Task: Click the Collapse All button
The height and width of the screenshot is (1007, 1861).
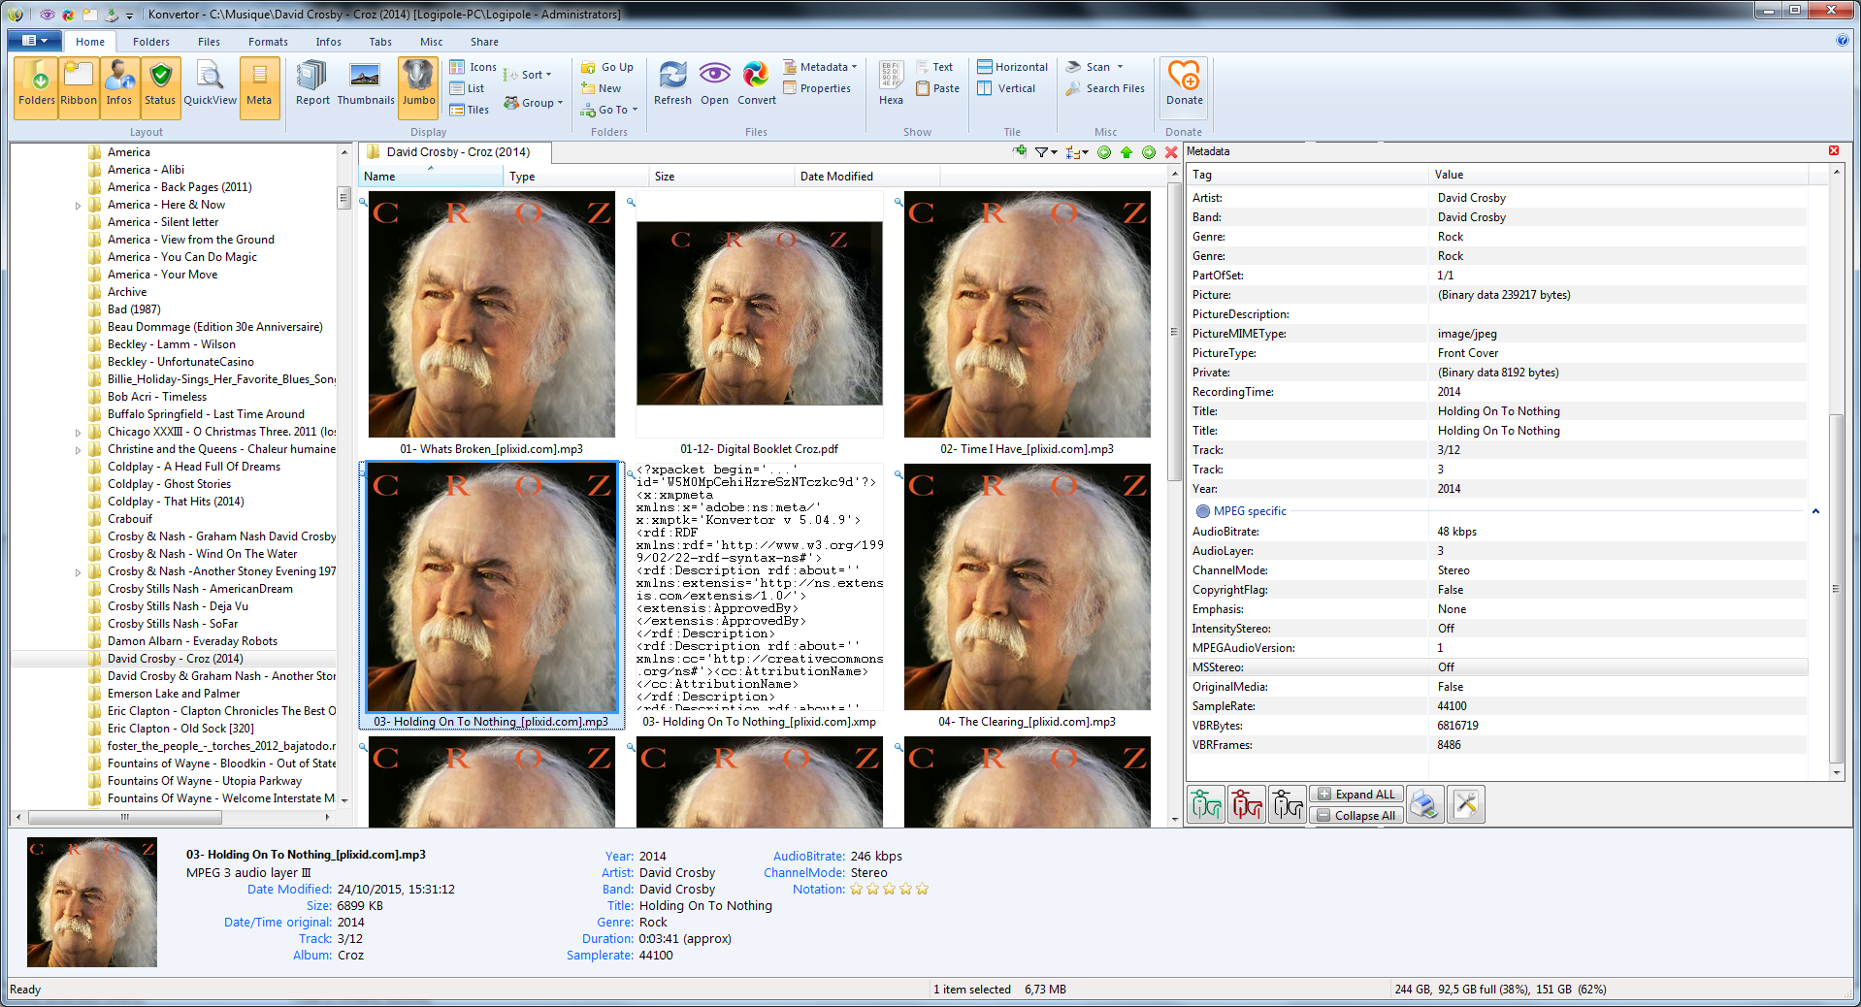Action: pos(1355,816)
